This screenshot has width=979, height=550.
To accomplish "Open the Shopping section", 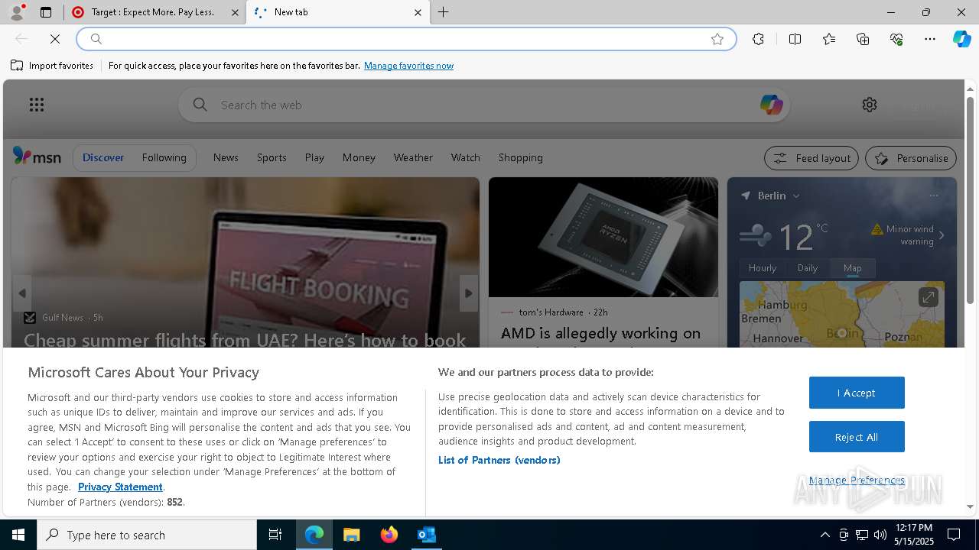I will click(x=521, y=157).
